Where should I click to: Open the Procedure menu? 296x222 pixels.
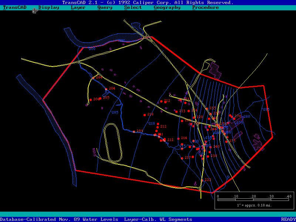pos(205,7)
